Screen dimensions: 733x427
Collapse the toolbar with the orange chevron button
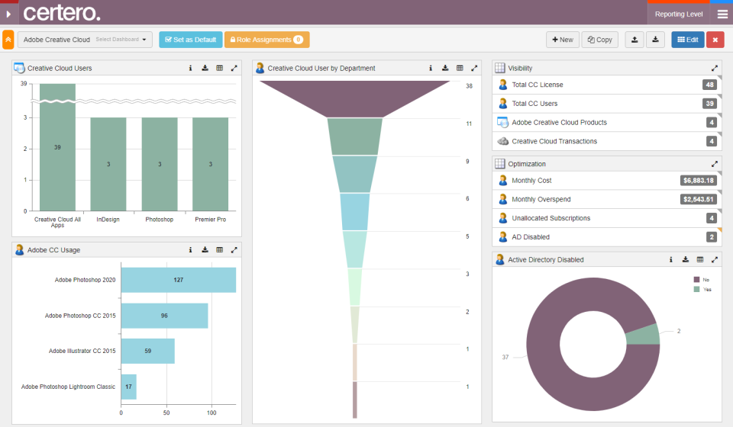click(x=8, y=40)
